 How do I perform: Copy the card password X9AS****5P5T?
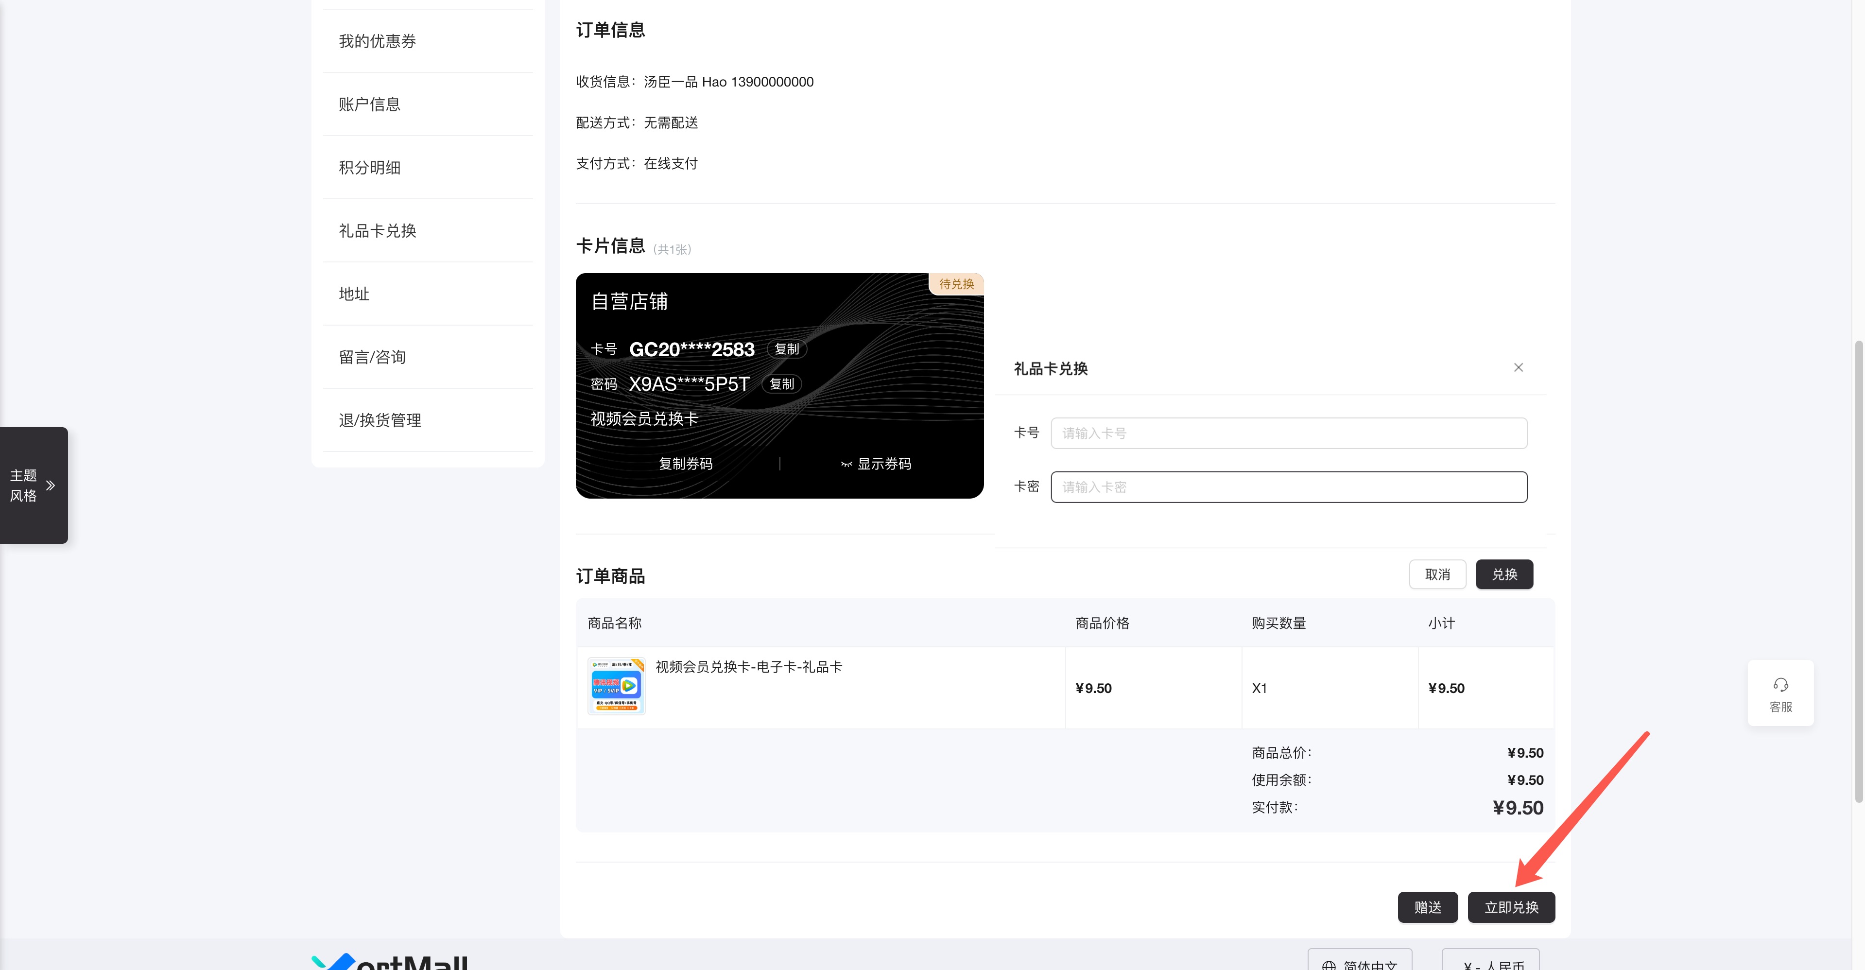coord(782,383)
